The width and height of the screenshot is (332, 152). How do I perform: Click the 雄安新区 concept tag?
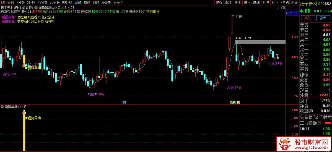pyautogui.click(x=23, y=22)
